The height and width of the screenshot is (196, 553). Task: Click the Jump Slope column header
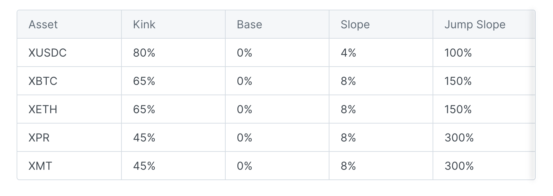click(x=475, y=24)
